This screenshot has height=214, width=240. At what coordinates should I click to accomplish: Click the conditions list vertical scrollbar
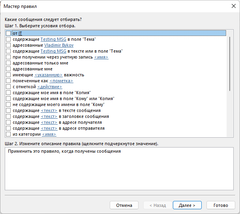click(230, 63)
